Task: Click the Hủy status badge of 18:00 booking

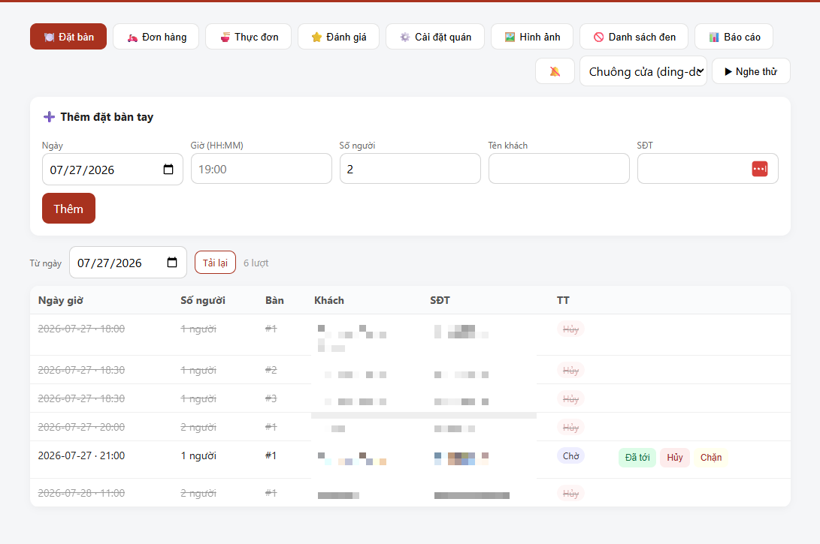Action: coord(570,329)
